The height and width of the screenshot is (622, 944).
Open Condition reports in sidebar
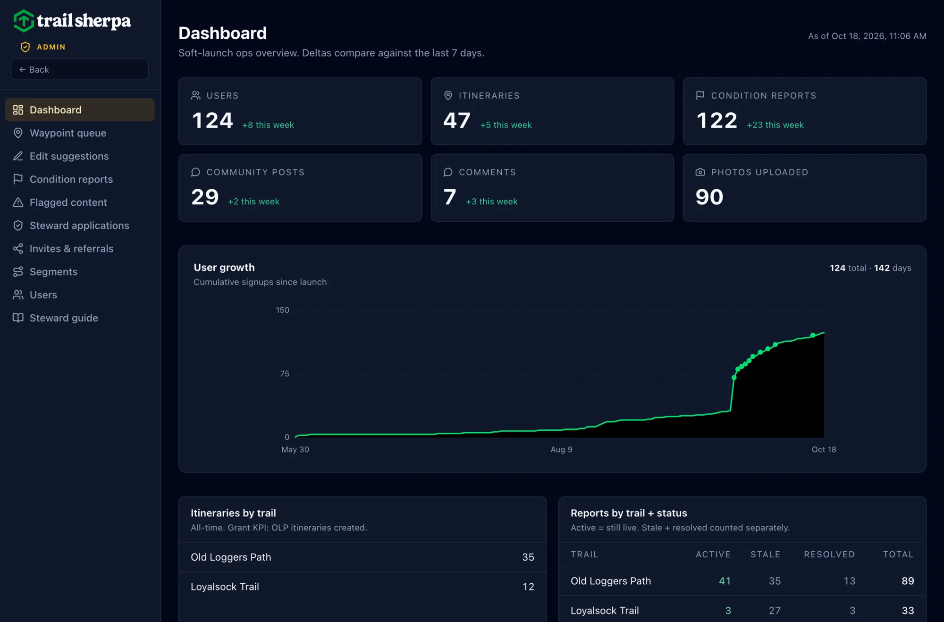coord(80,179)
